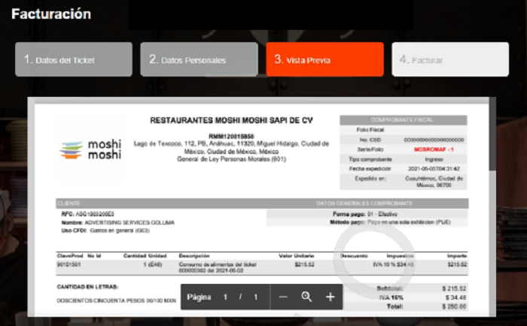This screenshot has width=527, height=326.
Task: Click the Facturación heading
Action: [x=51, y=14]
